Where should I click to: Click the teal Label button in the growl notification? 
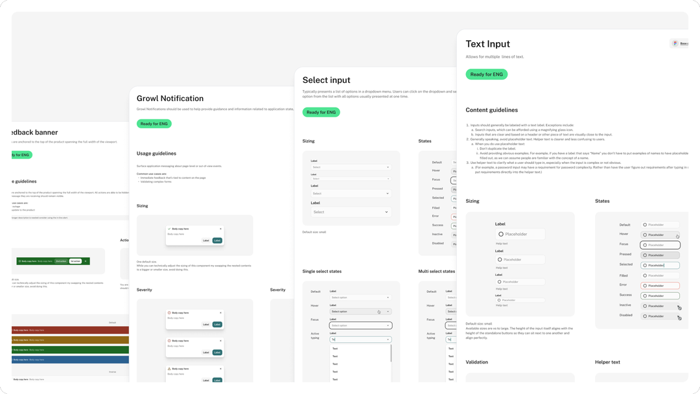pos(217,240)
